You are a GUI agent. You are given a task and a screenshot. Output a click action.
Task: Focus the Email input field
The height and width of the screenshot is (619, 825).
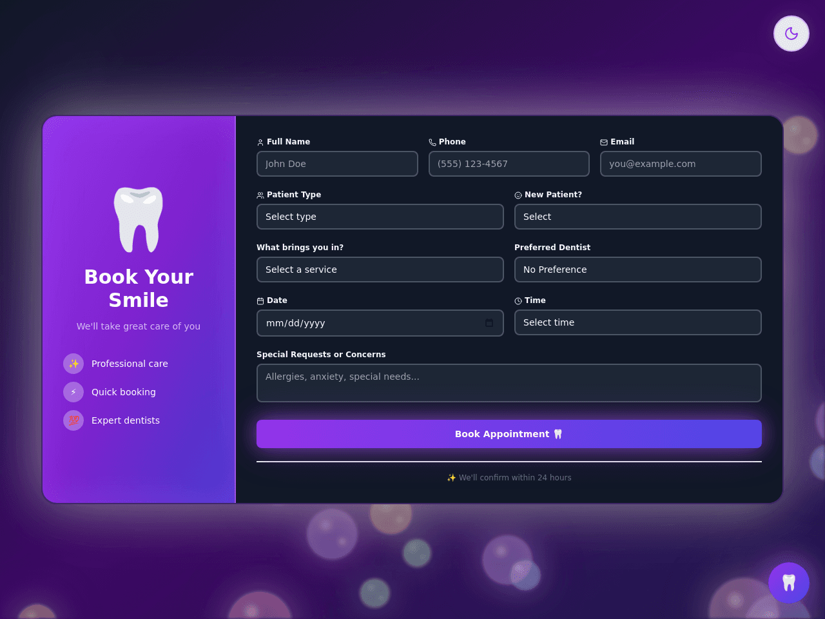point(681,164)
